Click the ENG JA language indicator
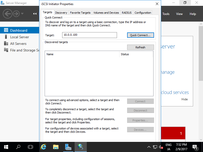203x152 pixels. point(168,147)
